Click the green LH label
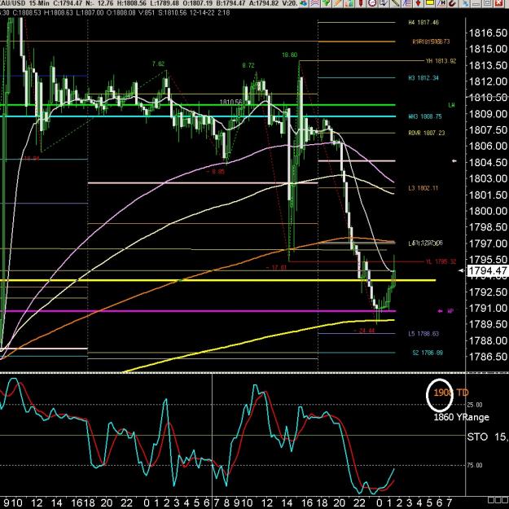Screen dimensions: 509x509 [x=451, y=105]
